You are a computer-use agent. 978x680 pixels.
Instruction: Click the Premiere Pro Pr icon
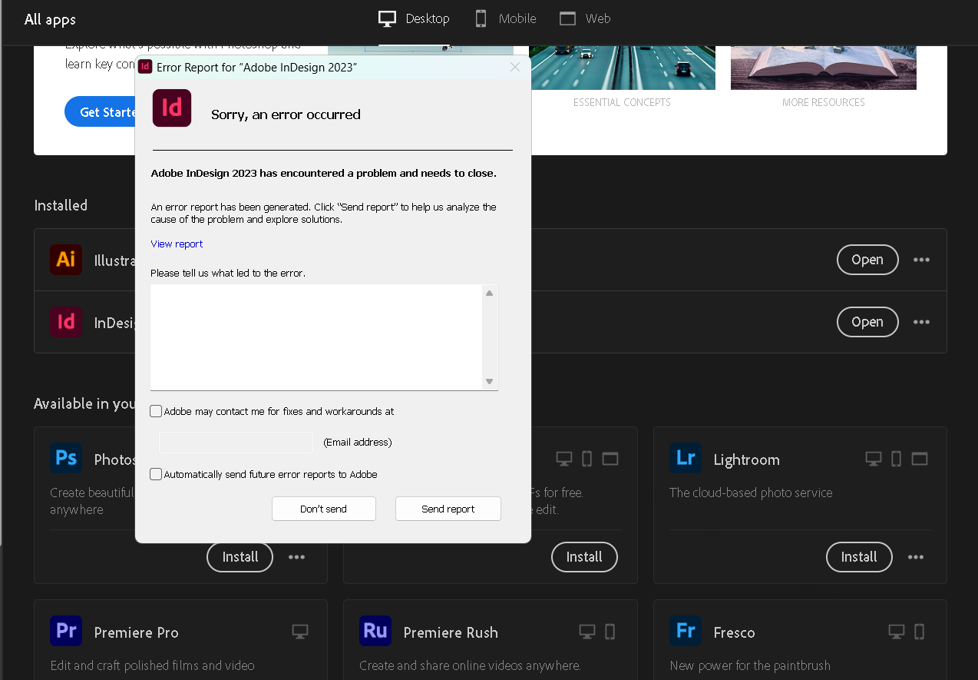tap(66, 631)
